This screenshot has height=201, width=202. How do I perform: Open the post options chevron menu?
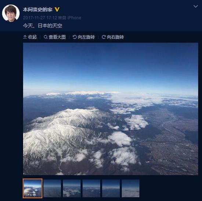[195, 6]
